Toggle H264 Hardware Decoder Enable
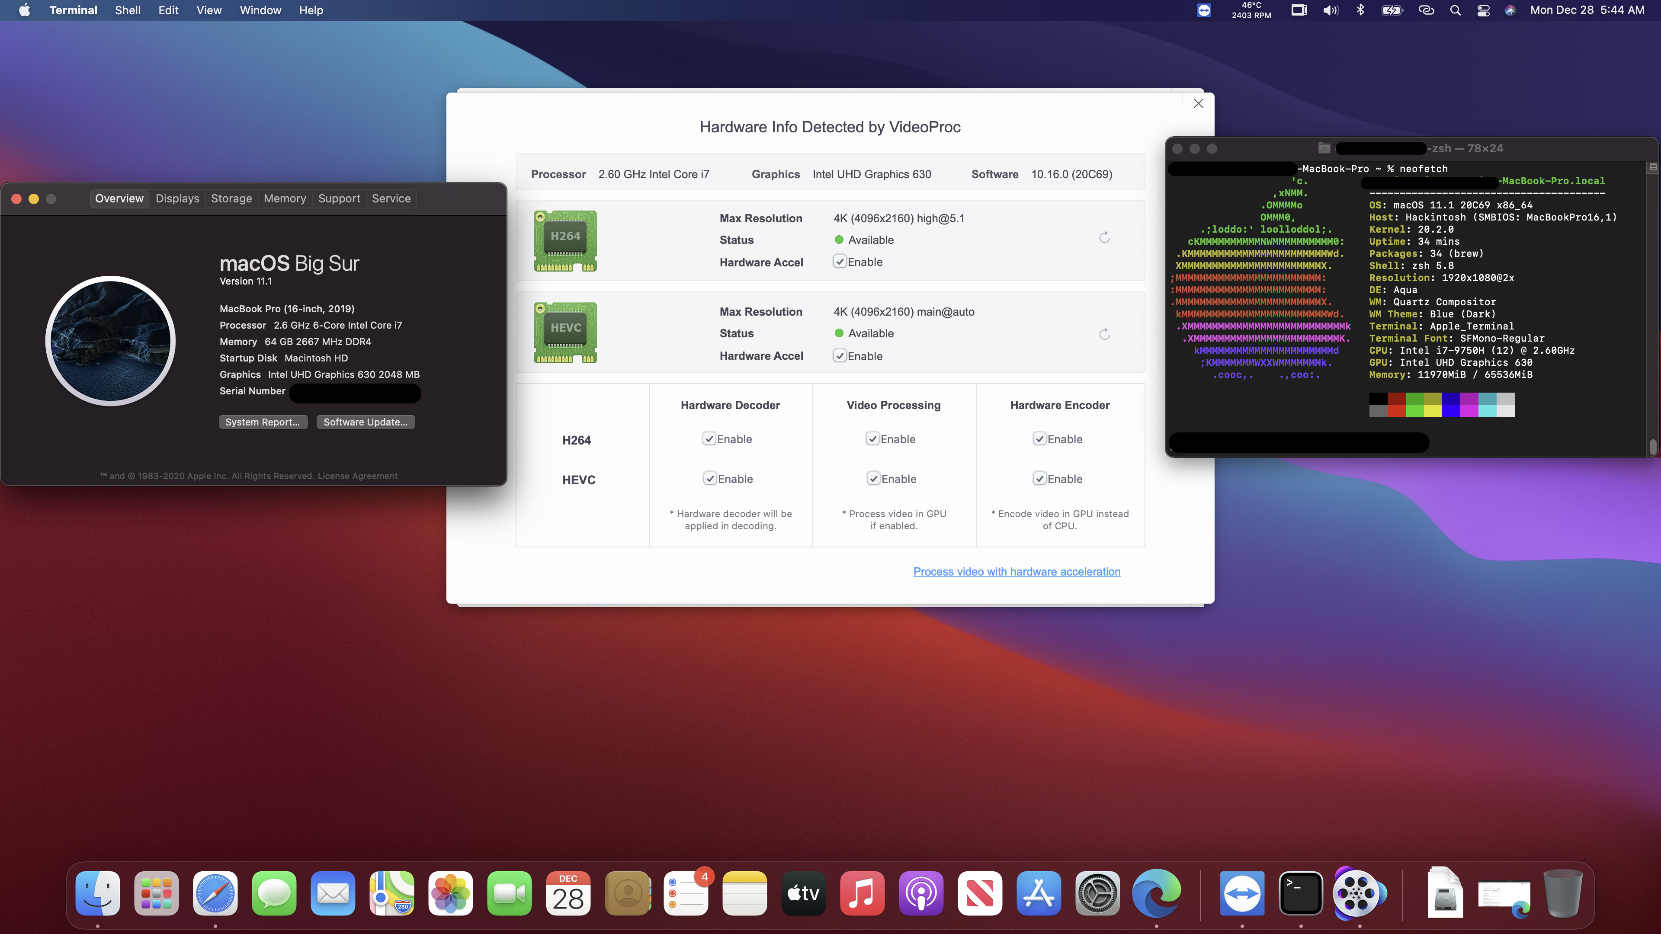Screen dimensions: 1661x934 point(709,439)
